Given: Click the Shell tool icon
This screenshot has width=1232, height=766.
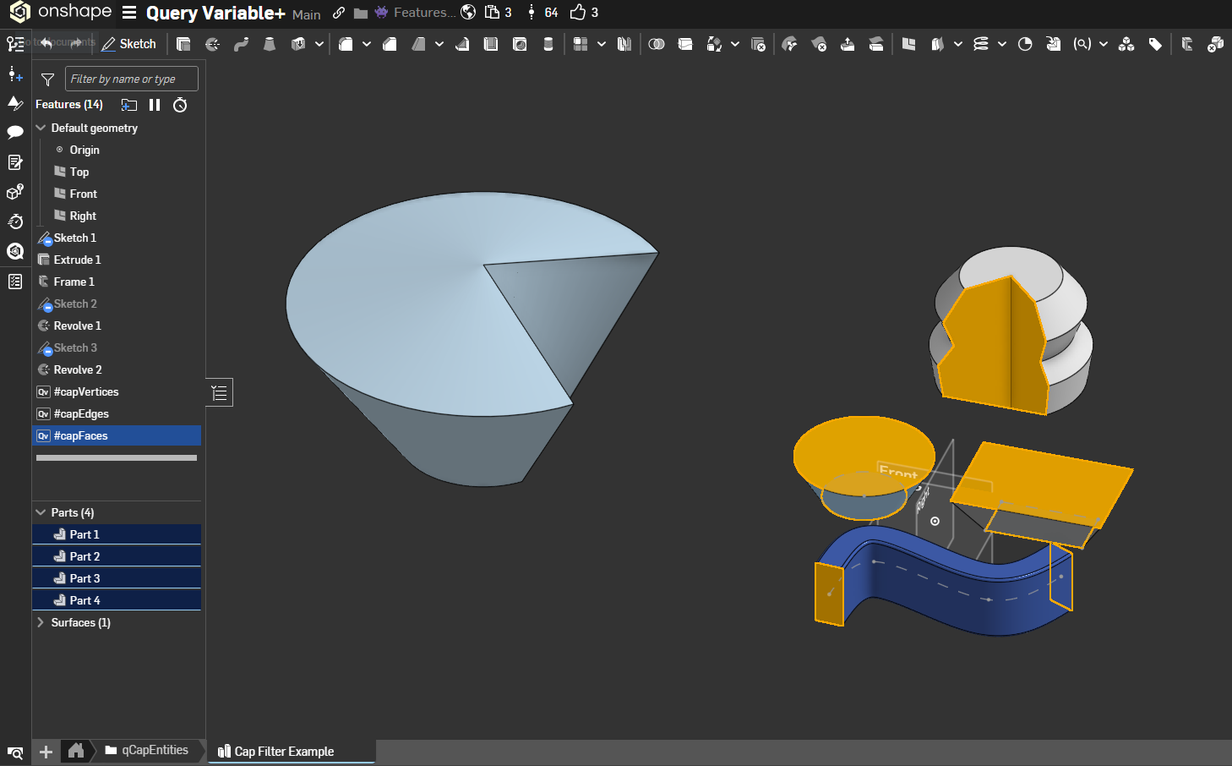Looking at the screenshot, I should point(491,44).
